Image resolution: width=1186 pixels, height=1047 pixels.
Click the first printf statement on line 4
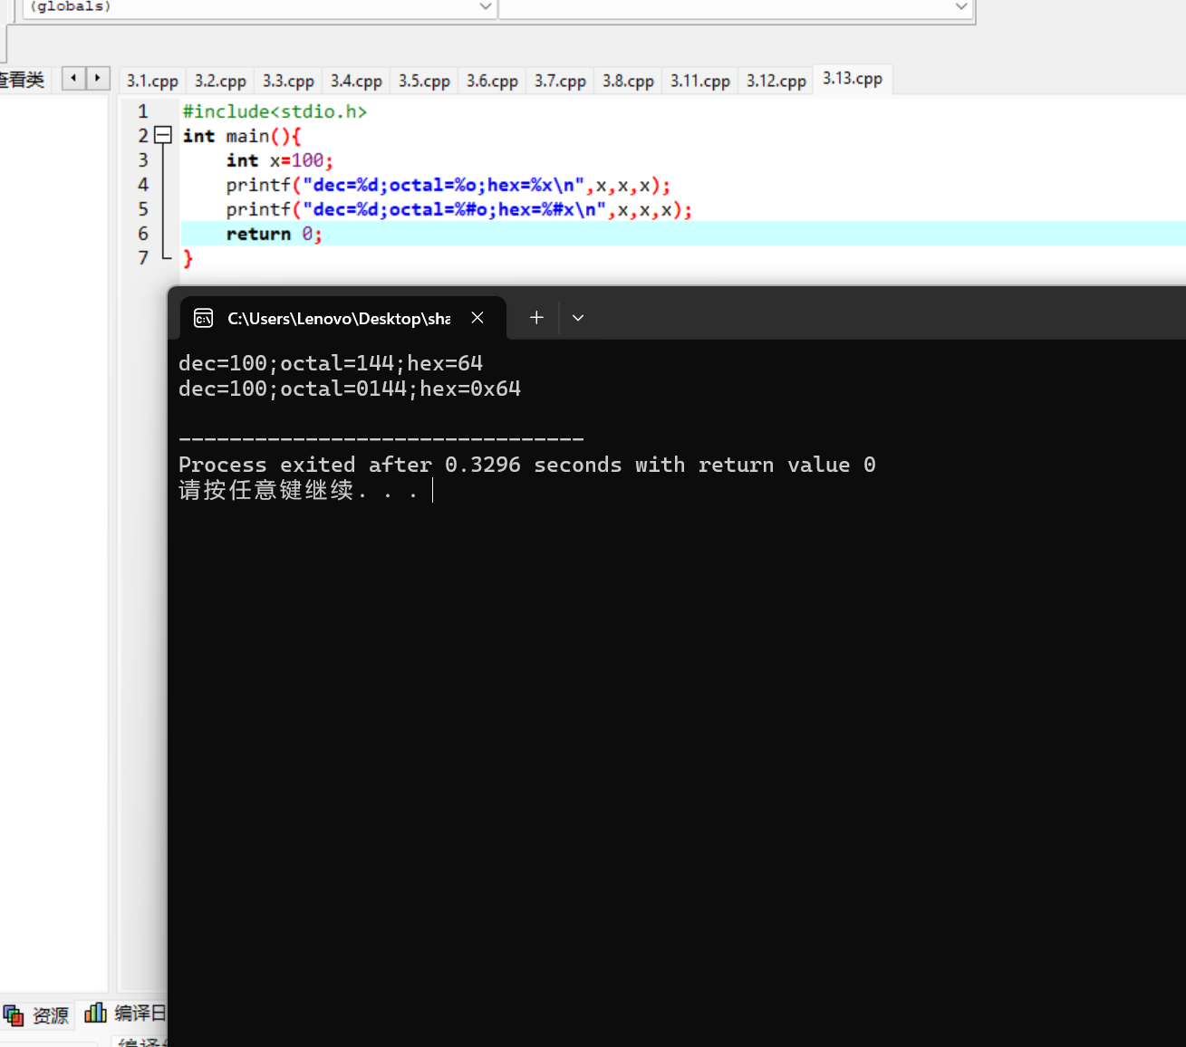(448, 185)
